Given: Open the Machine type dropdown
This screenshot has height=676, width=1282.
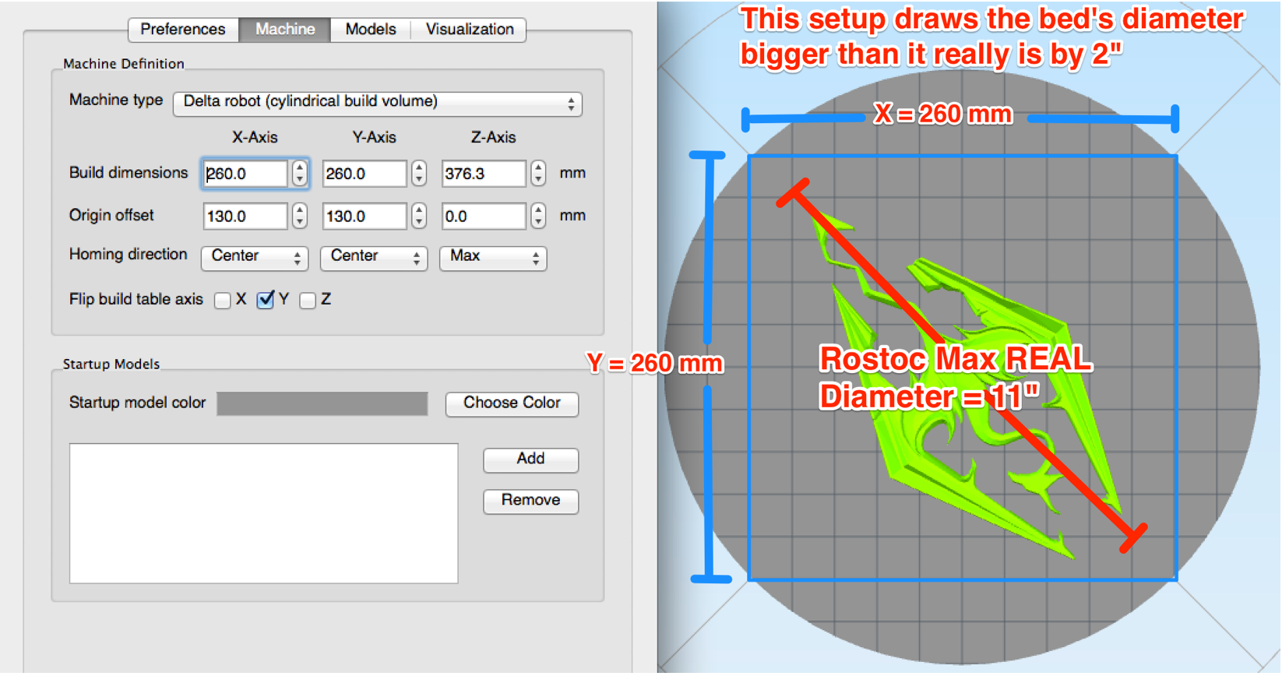Looking at the screenshot, I should click(x=377, y=102).
